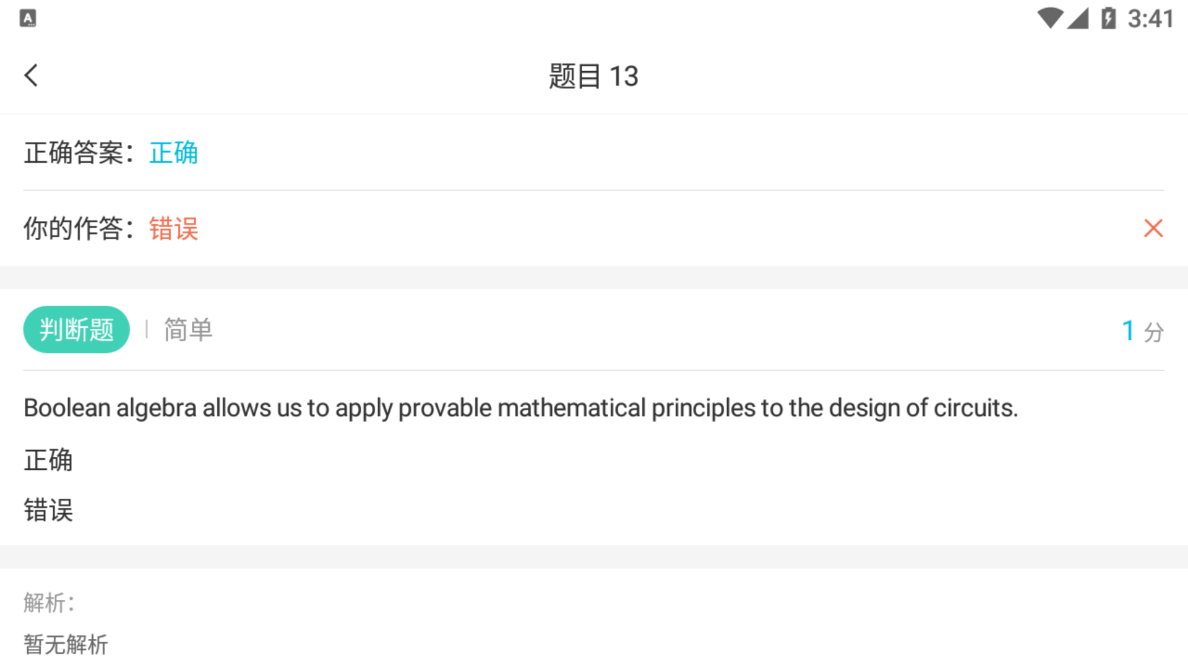
Task: Tap the red 错误 your-answer text
Action: 173,228
